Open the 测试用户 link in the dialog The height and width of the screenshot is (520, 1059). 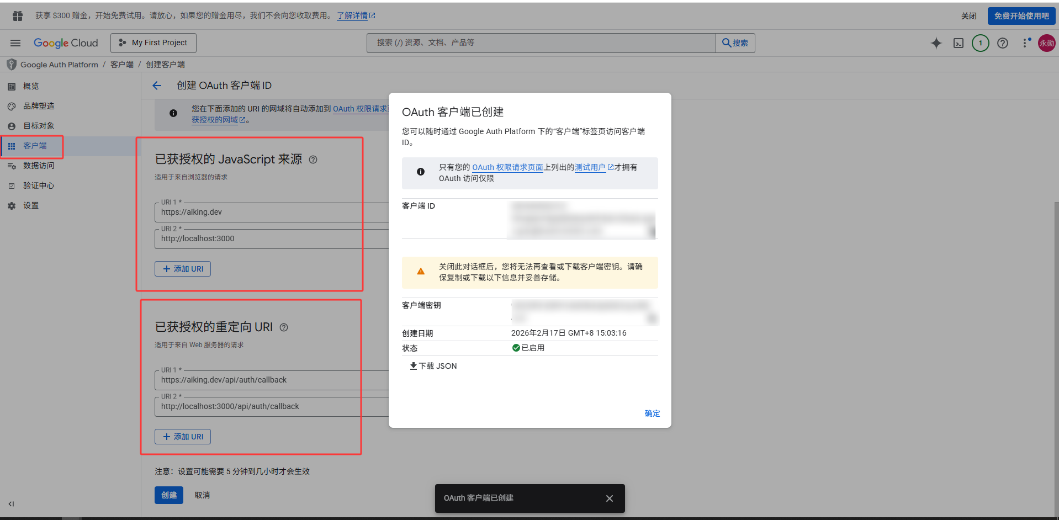[594, 167]
